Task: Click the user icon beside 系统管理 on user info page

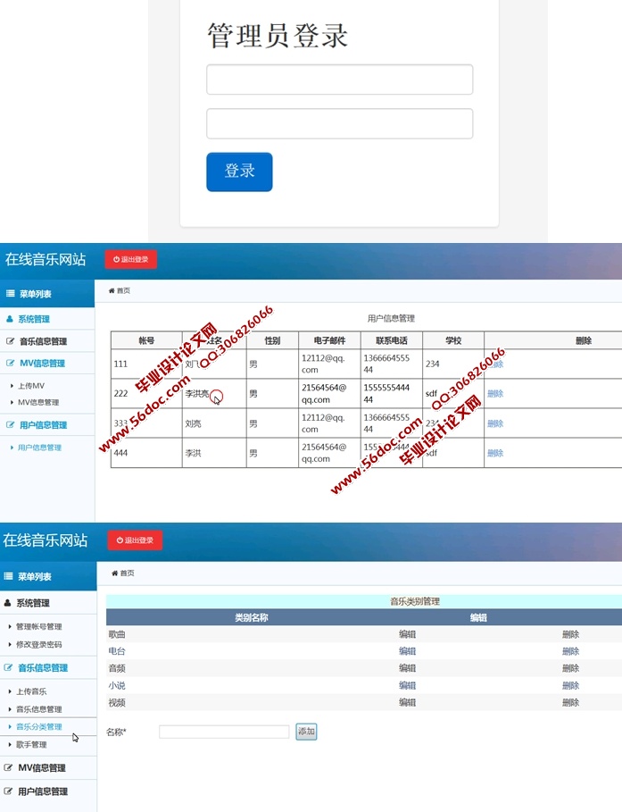Action: pos(9,319)
